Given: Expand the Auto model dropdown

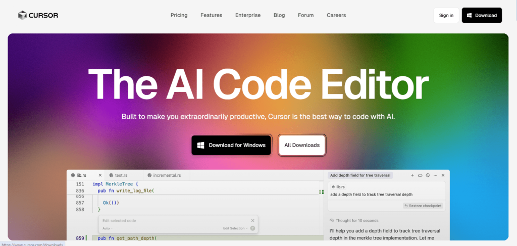Looking at the screenshot, I should tap(108, 228).
